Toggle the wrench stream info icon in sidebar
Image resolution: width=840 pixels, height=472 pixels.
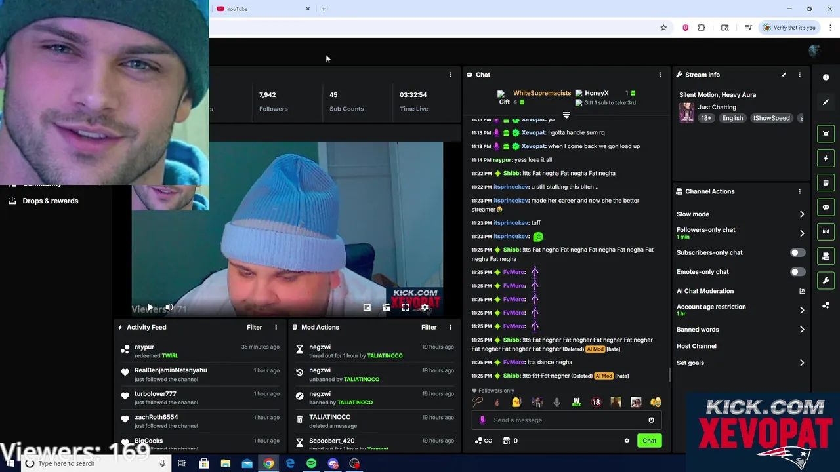tap(826, 281)
